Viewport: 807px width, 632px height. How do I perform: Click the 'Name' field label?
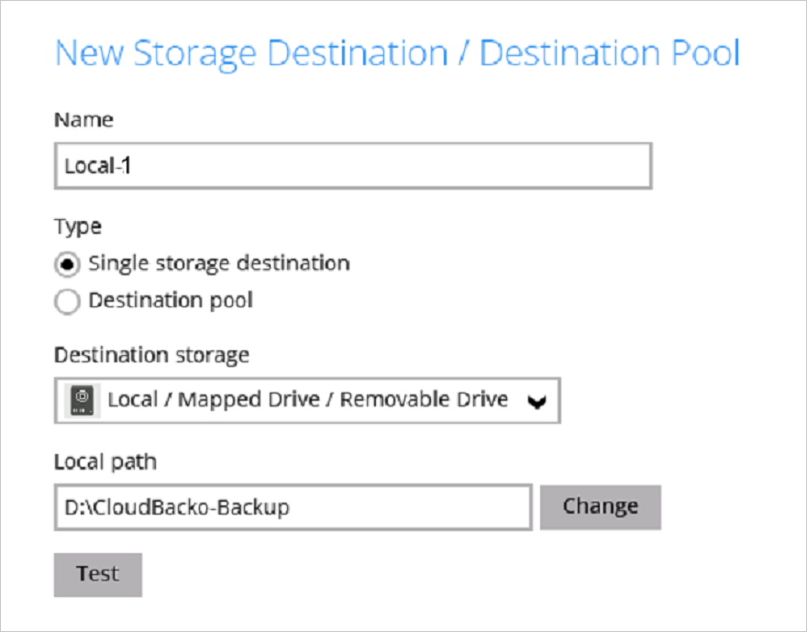83,120
